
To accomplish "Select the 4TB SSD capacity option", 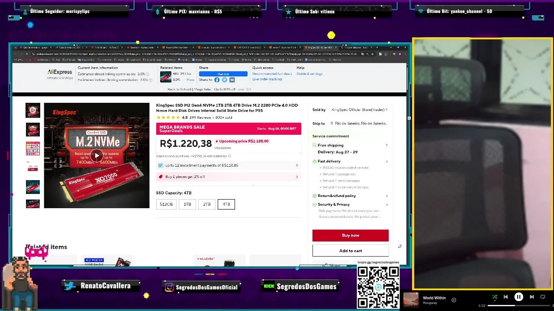I will coord(226,204).
